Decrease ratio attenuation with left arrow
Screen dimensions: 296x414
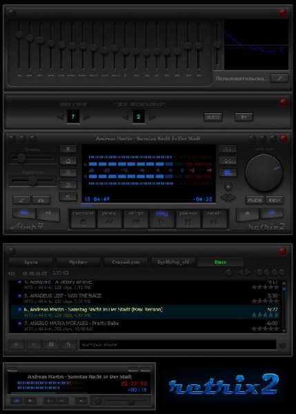coord(126,116)
